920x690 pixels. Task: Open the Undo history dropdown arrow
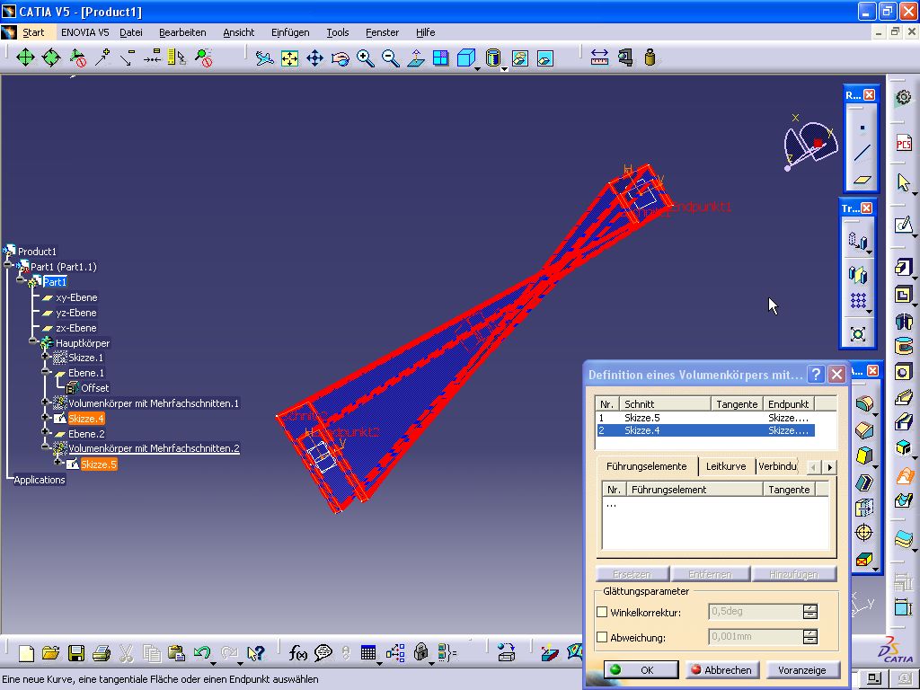click(214, 663)
